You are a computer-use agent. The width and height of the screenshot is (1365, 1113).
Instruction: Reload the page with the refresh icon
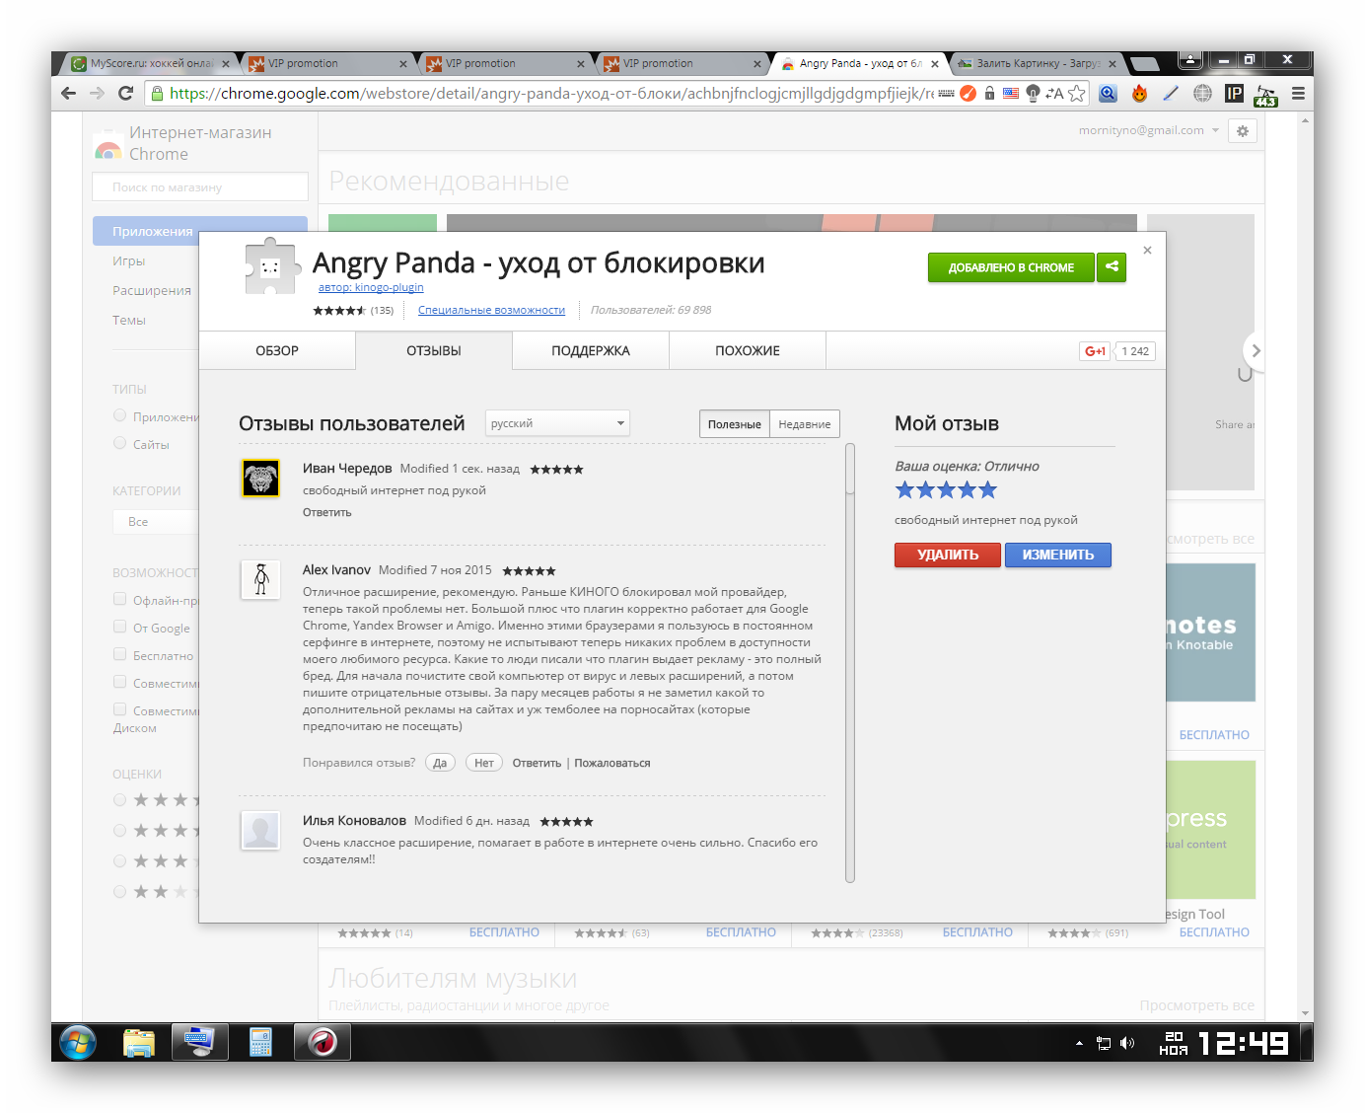125,93
